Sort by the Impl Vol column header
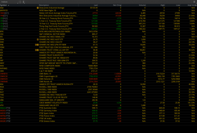The image size is (197, 133). [191, 5]
